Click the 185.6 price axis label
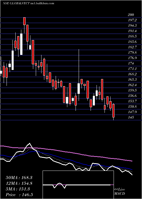Screen dimensions: 142x199 (x=132, y=42)
